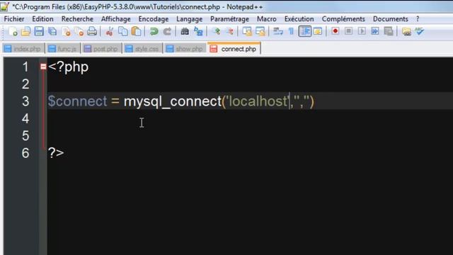Close all documents via the toolbar icon

[79, 31]
